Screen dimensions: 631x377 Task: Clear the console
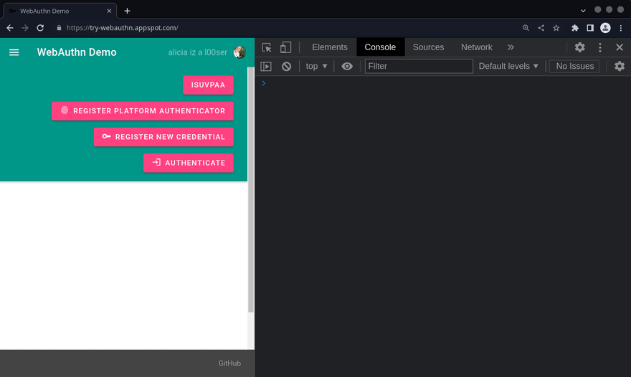(286, 67)
